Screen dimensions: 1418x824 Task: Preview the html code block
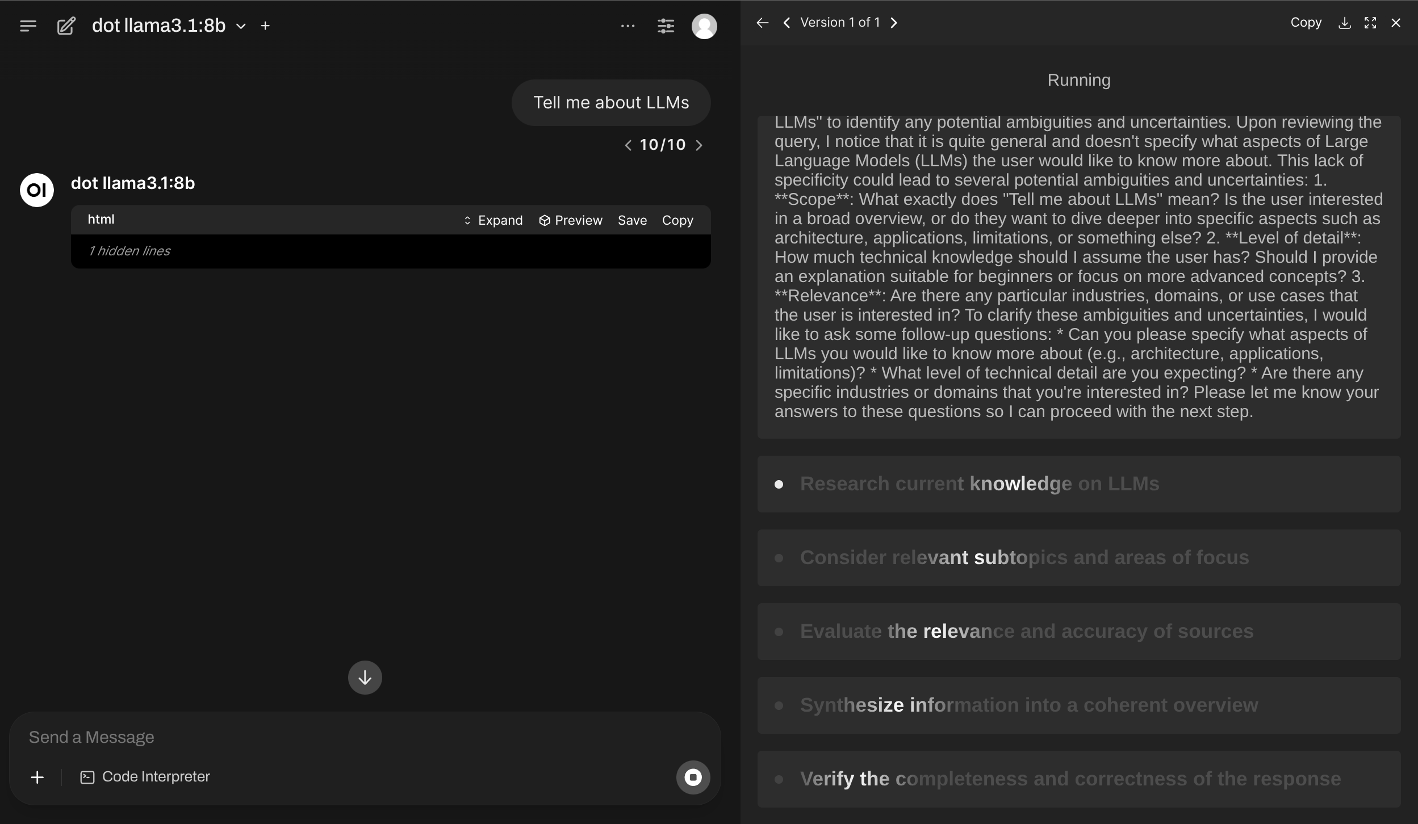(x=571, y=220)
